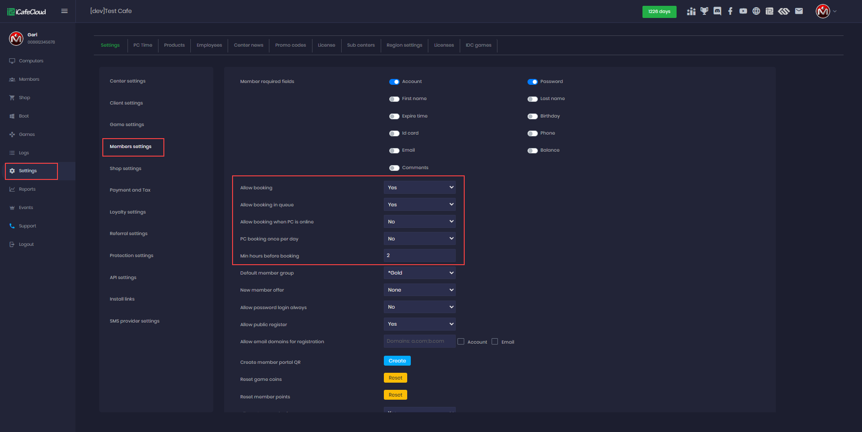Switch to the Promo codes tab
Screen dimensions: 862x432
pyautogui.click(x=290, y=45)
